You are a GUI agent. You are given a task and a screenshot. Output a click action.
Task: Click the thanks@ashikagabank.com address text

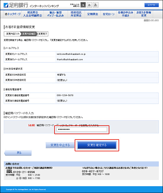70,59
